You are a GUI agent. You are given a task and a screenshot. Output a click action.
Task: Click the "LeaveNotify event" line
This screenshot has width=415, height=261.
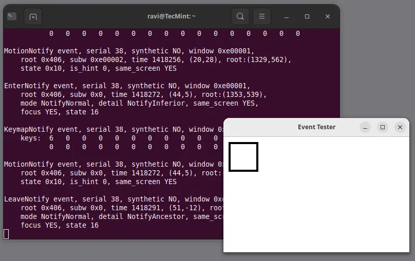(x=114, y=199)
